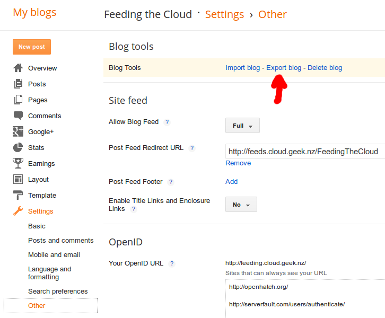Open the Allow Blog Feed 'Full' dropdown

[242, 126]
